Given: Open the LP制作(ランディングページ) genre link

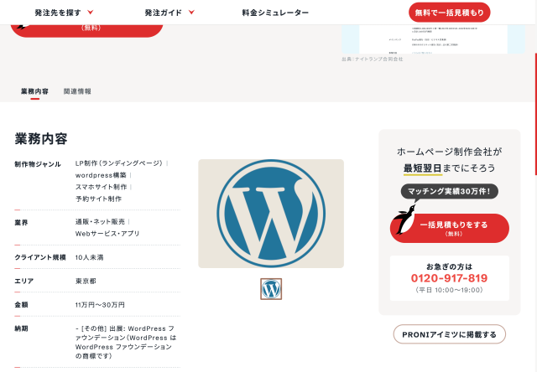Looking at the screenshot, I should click(119, 163).
